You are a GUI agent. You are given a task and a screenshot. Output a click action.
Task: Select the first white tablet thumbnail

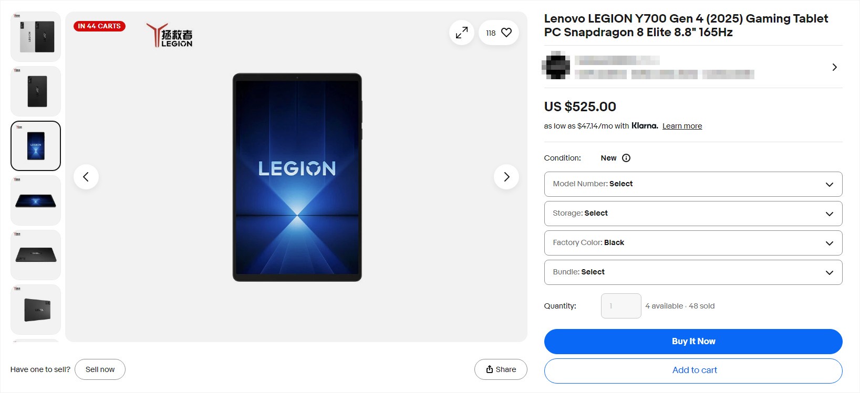pos(35,36)
